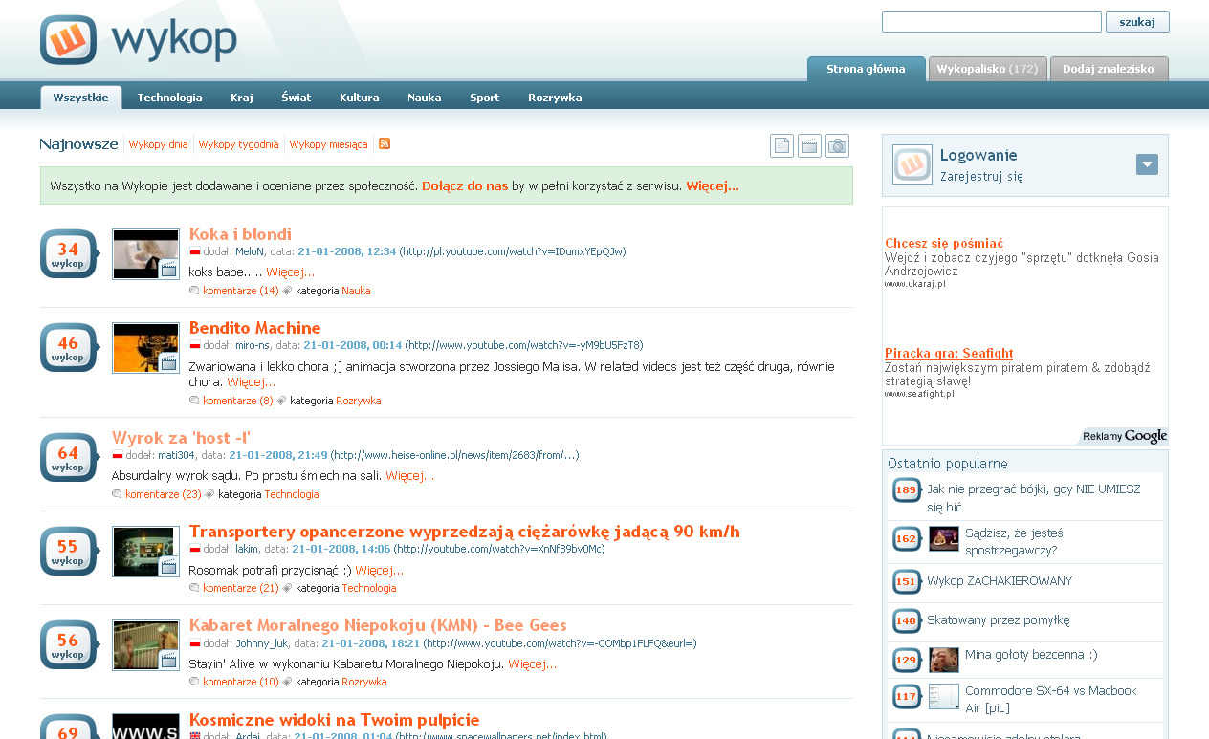Open the Wykopalisko (172) tab

click(x=987, y=69)
